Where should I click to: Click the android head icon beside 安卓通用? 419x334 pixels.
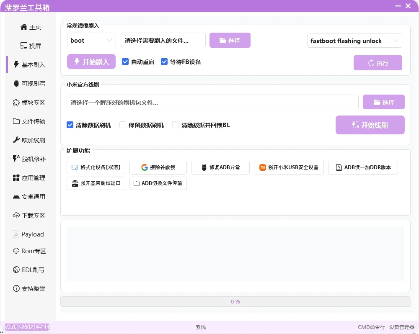(x=16, y=197)
